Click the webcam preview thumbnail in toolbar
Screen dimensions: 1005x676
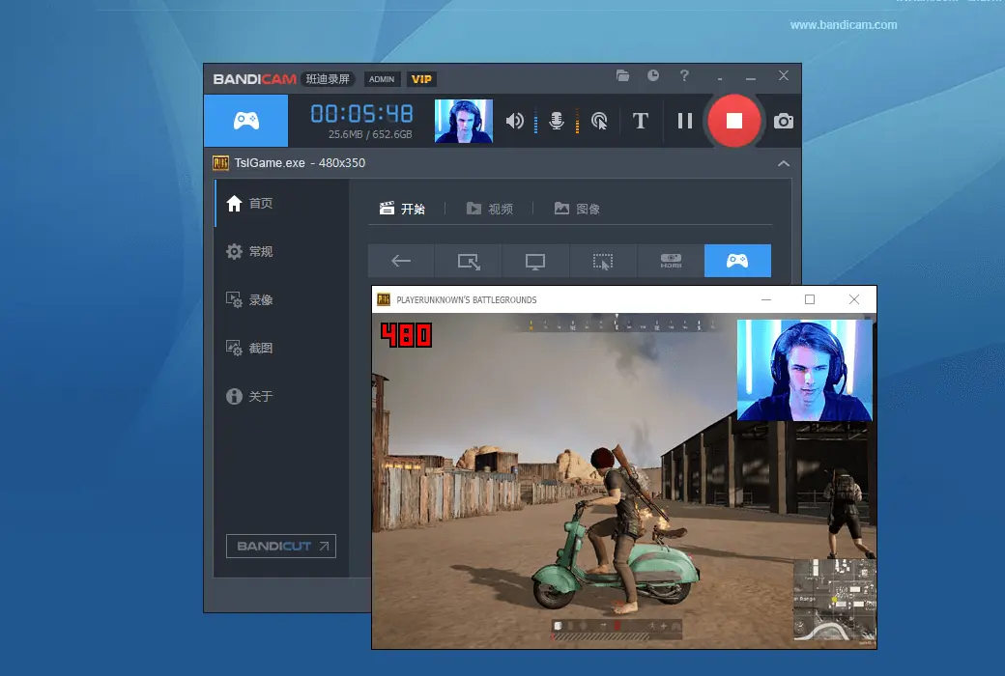463,121
